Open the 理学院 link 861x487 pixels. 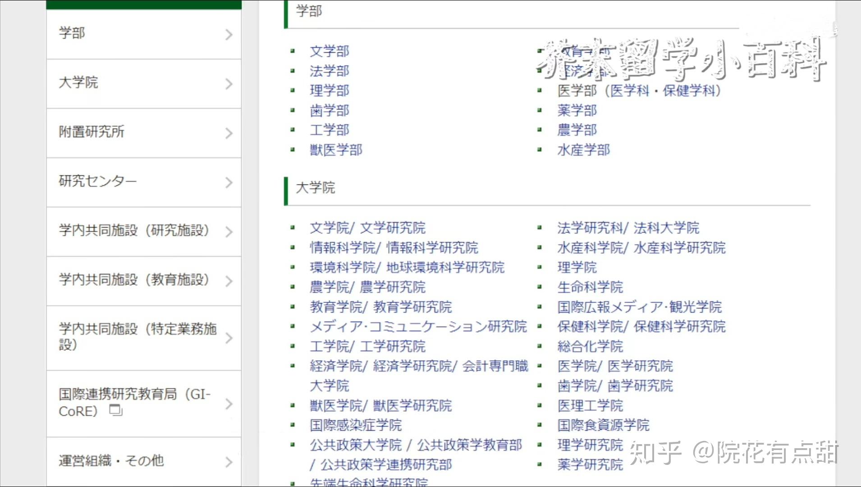(577, 267)
